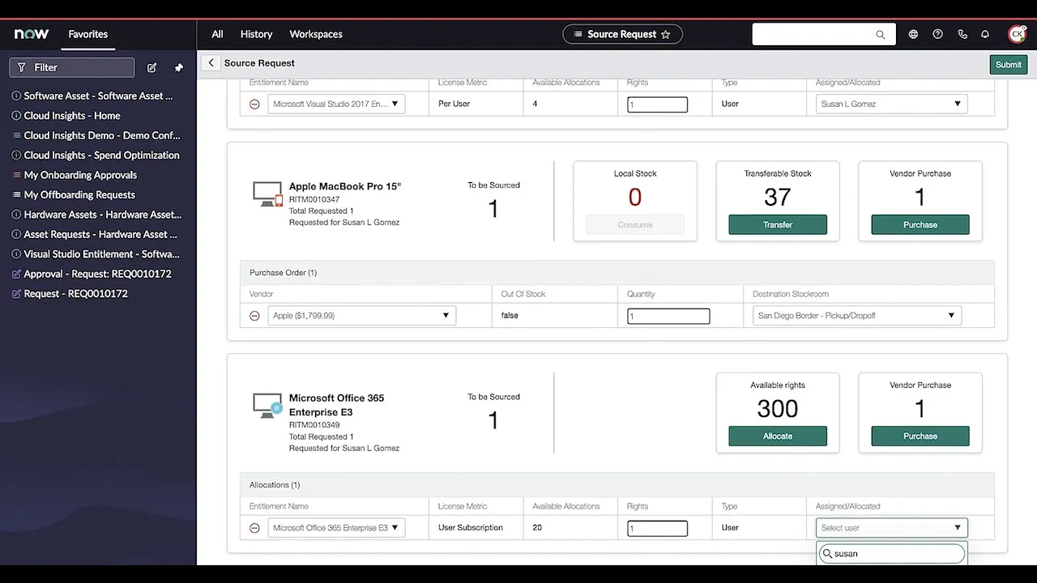Open the edit favorites pencil icon
The width and height of the screenshot is (1037, 583).
coord(151,68)
